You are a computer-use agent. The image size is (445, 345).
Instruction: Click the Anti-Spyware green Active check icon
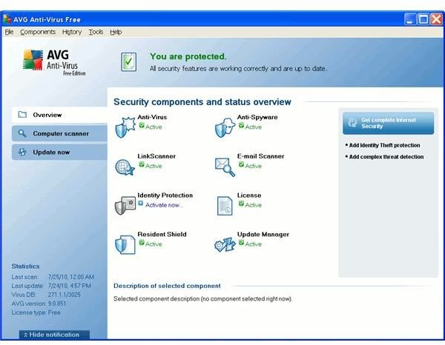point(241,125)
